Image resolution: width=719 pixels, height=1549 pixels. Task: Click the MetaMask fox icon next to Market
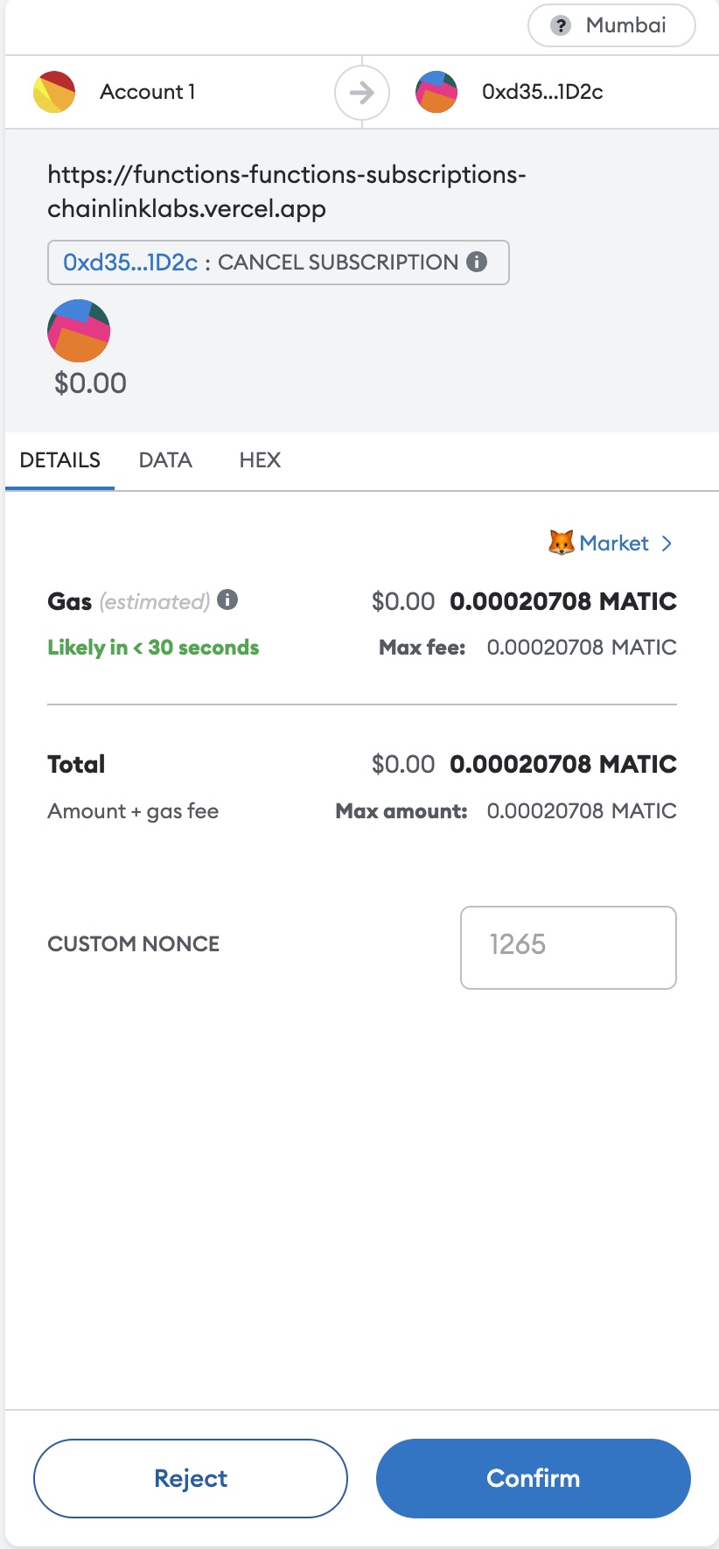coord(562,543)
